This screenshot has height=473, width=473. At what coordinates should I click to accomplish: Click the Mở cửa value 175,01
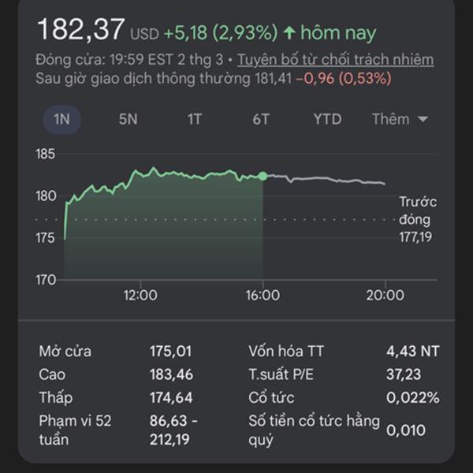click(x=170, y=351)
